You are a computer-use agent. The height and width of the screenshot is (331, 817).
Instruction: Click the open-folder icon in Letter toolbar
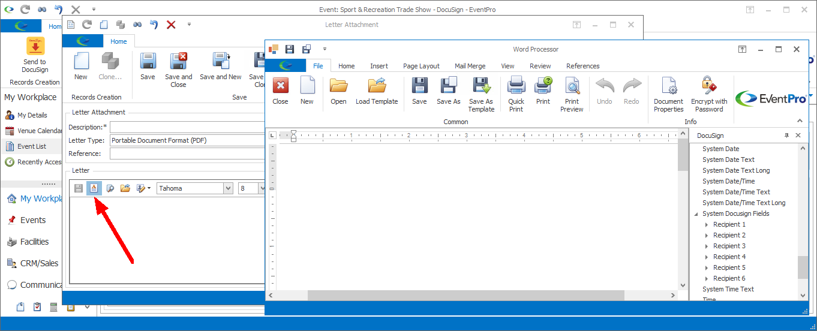click(125, 188)
